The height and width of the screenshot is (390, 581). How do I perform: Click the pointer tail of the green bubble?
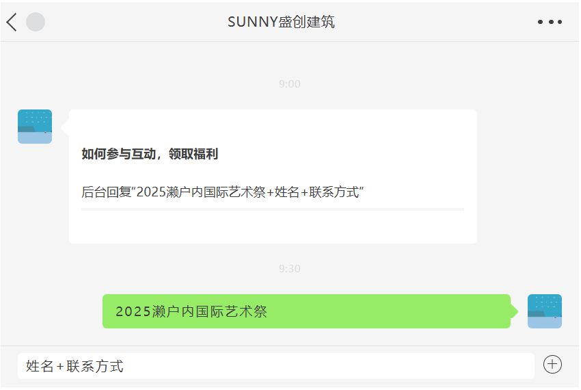pyautogui.click(x=514, y=311)
